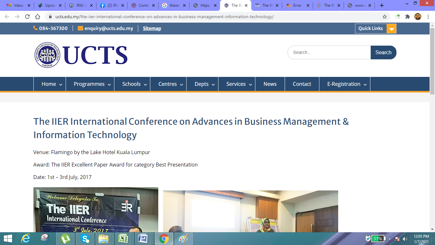435x245 pixels.
Task: Open the IIER conference banner photo
Action: pyautogui.click(x=96, y=210)
